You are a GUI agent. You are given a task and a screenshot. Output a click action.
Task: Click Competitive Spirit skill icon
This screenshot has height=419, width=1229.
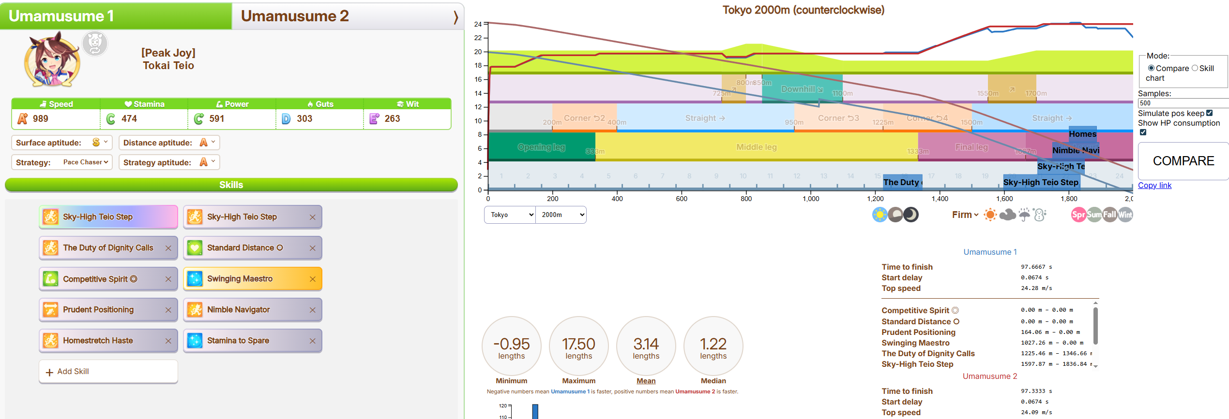pyautogui.click(x=51, y=279)
